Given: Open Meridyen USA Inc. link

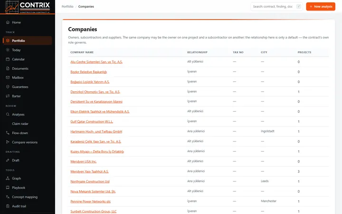Looking at the screenshot, I should [x=83, y=162].
